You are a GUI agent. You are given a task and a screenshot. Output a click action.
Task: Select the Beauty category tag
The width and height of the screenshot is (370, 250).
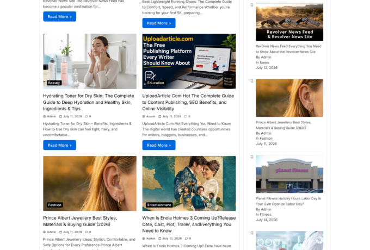(54, 83)
